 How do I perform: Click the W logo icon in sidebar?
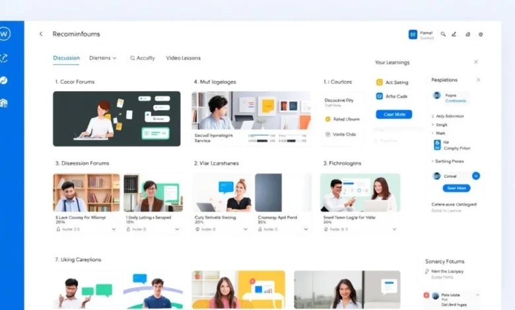tap(5, 34)
